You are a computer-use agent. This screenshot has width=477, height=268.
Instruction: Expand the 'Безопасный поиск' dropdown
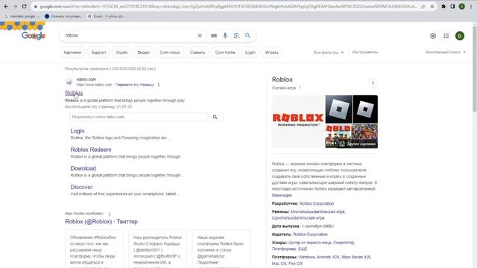point(446,52)
